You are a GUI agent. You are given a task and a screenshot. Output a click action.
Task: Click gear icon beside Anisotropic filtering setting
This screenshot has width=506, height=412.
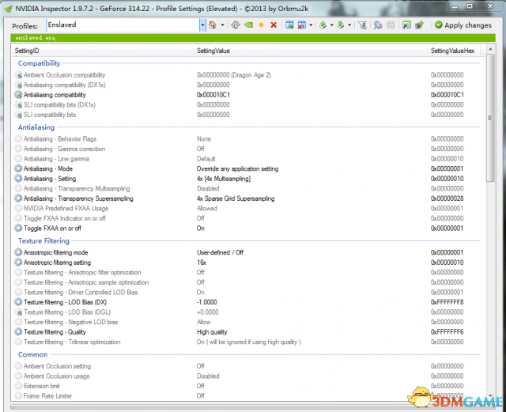coord(18,263)
